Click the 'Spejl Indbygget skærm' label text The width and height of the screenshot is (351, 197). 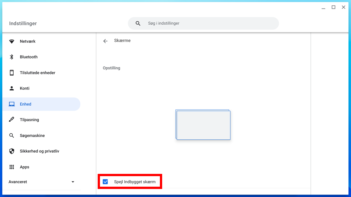135,182
